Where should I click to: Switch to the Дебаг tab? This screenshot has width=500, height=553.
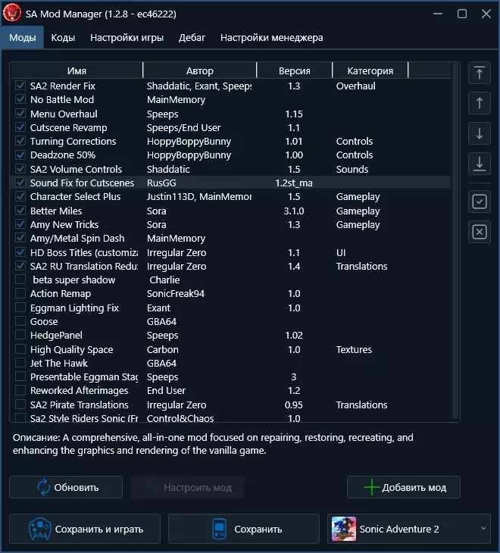point(192,37)
